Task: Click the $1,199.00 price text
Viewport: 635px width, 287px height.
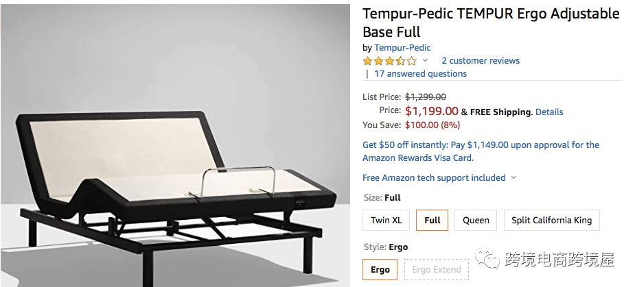Action: [432, 111]
